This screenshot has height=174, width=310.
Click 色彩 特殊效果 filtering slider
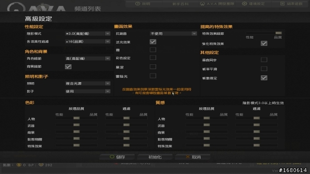[x=126, y=145]
